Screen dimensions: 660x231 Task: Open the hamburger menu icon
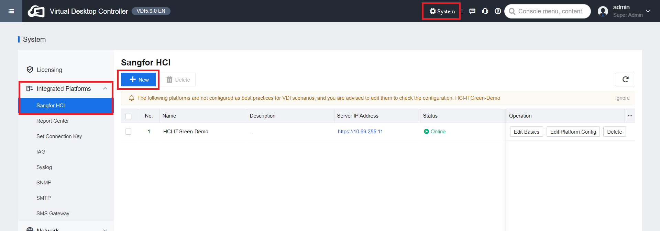pyautogui.click(x=11, y=11)
